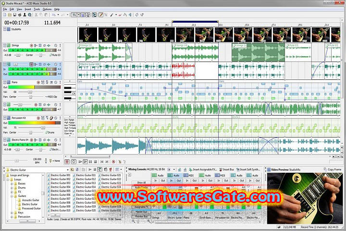Open the Edit menu

click(12, 9)
